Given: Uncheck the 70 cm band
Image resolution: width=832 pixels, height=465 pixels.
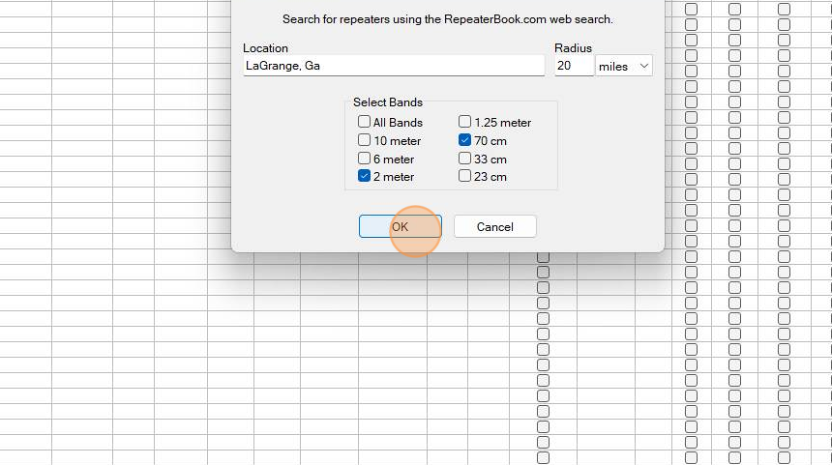Looking at the screenshot, I should pos(464,140).
